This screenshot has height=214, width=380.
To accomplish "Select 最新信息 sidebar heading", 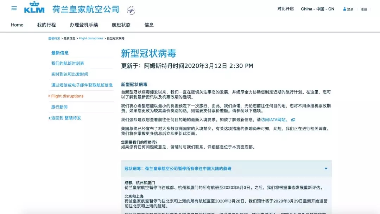I will (60, 53).
